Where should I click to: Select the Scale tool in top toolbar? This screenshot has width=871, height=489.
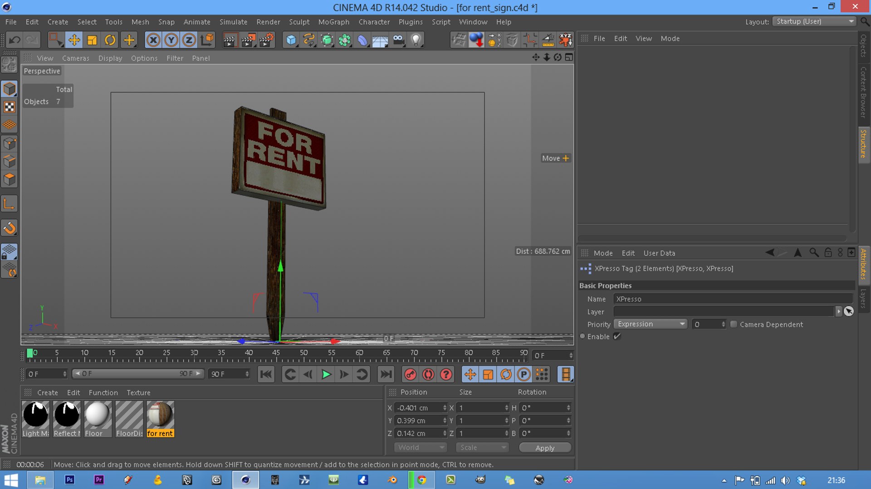[92, 40]
